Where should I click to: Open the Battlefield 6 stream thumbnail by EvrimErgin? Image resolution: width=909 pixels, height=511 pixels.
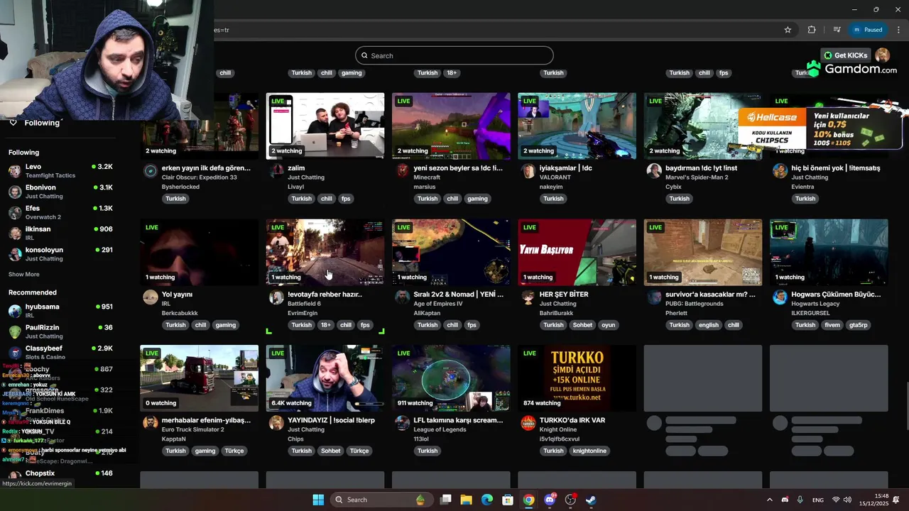pyautogui.click(x=325, y=252)
